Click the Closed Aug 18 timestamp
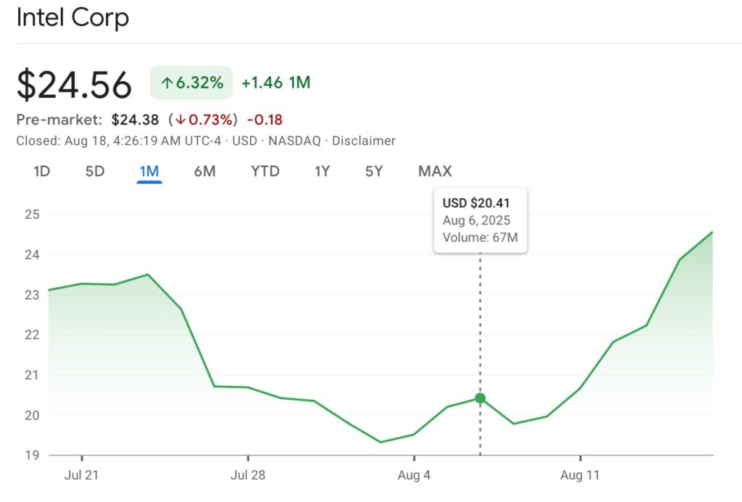Screen dimensions: 742x502 [x=118, y=141]
